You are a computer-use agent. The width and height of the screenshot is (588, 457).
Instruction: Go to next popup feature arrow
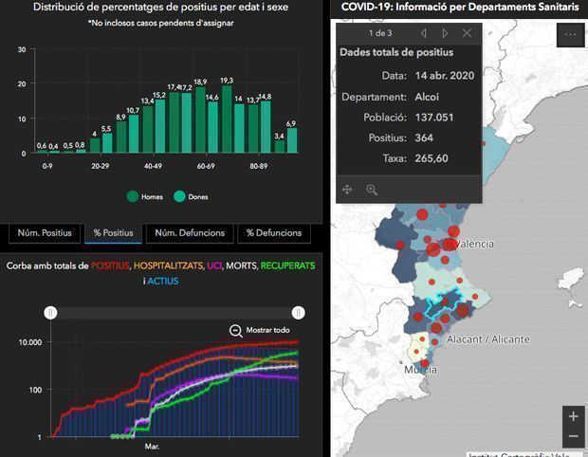pyautogui.click(x=444, y=33)
